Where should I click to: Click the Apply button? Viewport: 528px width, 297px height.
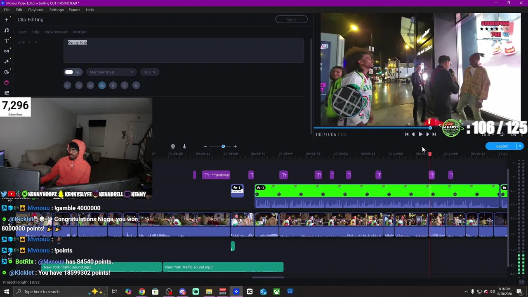291,19
